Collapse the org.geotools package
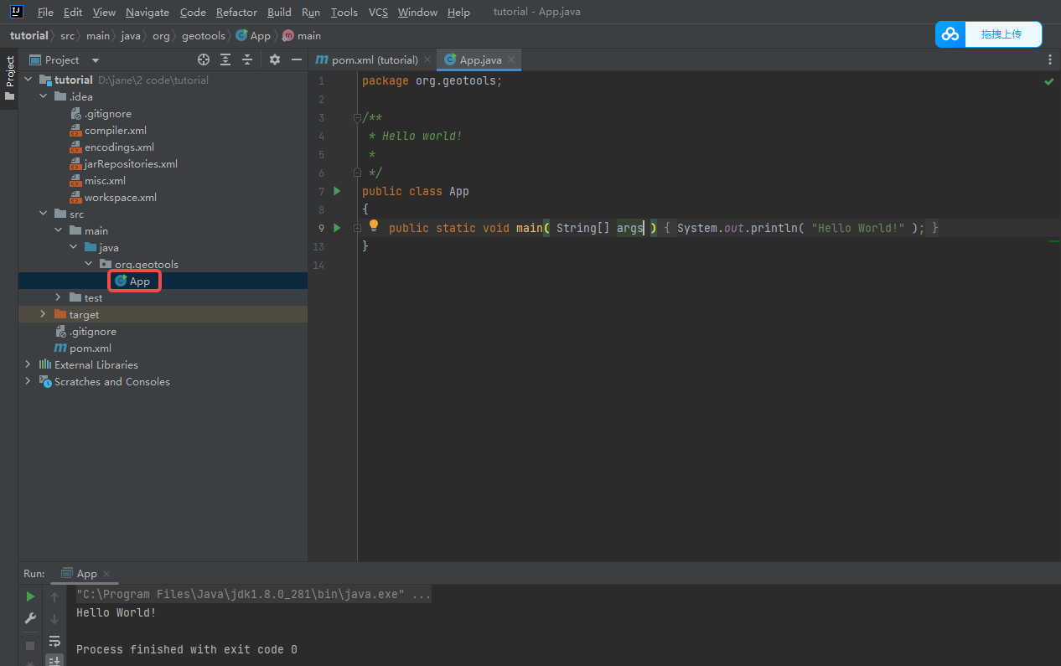The image size is (1061, 666). coord(89,264)
